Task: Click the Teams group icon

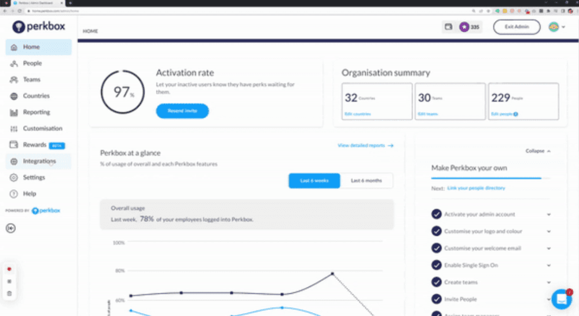Action: [14, 80]
